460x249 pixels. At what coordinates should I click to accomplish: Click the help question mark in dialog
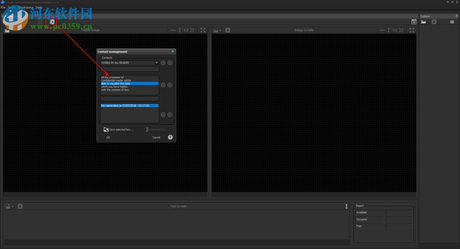[170, 137]
